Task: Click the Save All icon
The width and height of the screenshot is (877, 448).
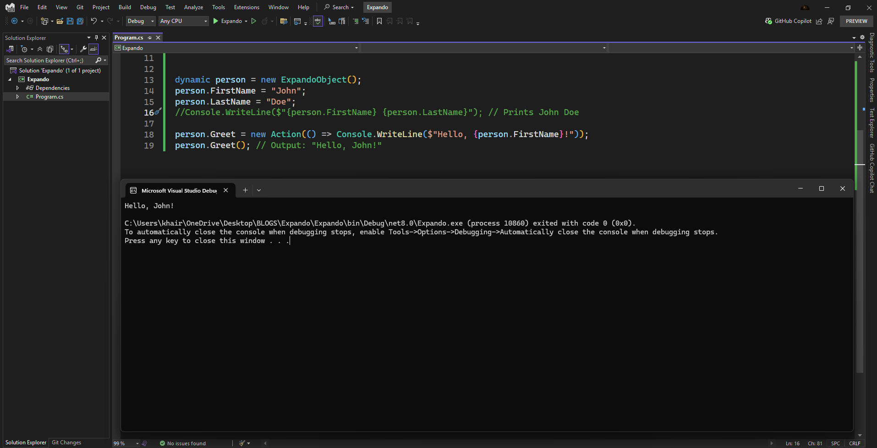Action: 80,21
